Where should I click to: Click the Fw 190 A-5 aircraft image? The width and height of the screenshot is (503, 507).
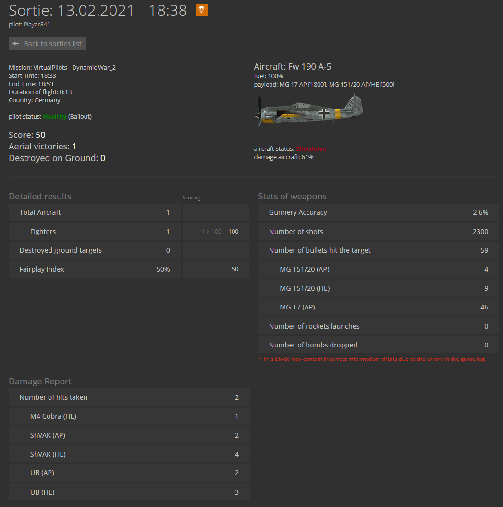tap(309, 110)
